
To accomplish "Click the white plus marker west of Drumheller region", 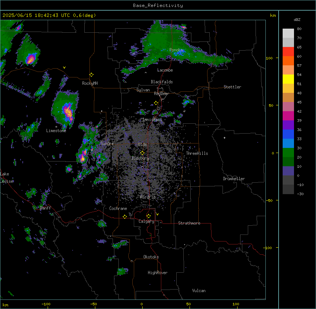I will click(224, 138).
